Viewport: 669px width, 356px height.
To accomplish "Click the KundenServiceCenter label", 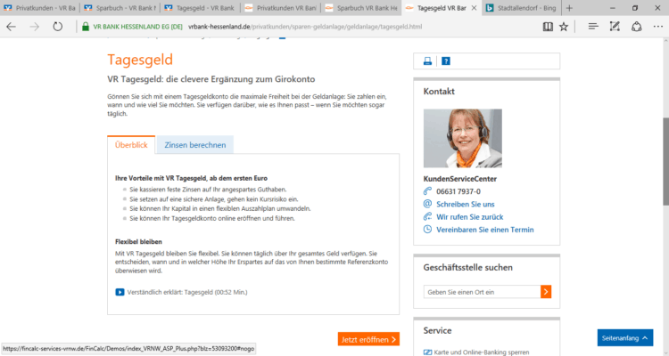I will pos(460,179).
